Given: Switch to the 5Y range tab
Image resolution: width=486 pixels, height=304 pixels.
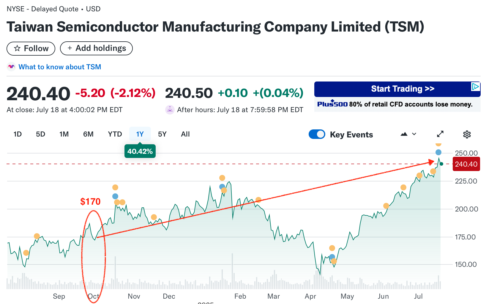Looking at the screenshot, I should click(x=162, y=134).
